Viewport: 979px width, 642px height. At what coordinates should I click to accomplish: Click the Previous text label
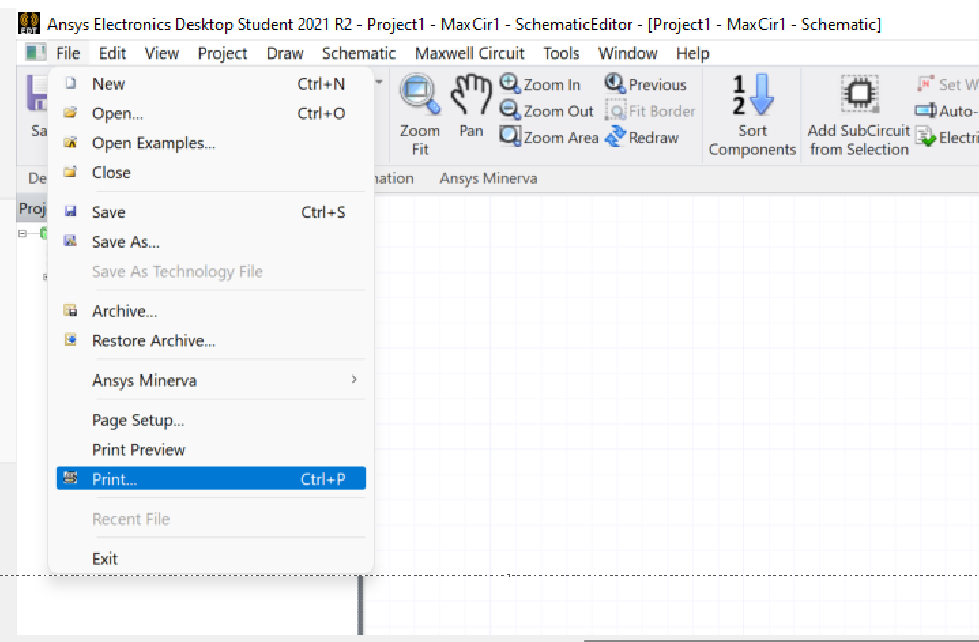pos(658,84)
